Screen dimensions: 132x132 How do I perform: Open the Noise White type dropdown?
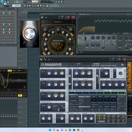pos(49,113)
